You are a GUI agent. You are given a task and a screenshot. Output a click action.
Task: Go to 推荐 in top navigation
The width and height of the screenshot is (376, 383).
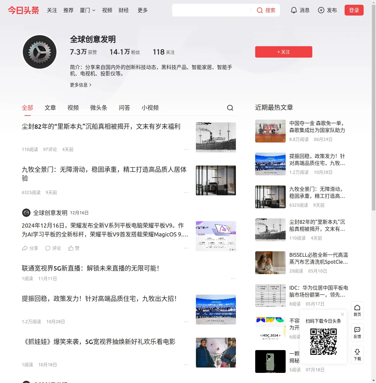click(x=68, y=10)
